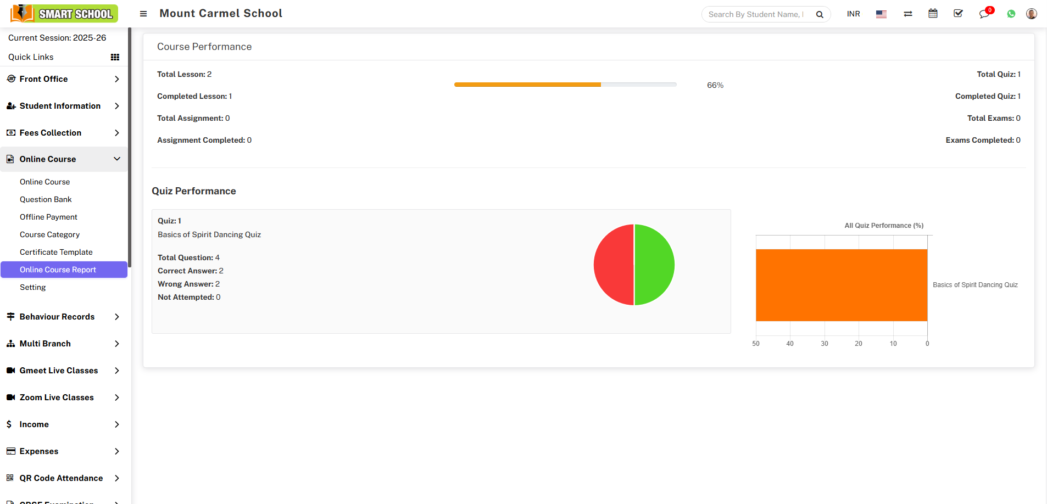Open the Certificate Template submenu item
The image size is (1047, 504).
click(56, 252)
